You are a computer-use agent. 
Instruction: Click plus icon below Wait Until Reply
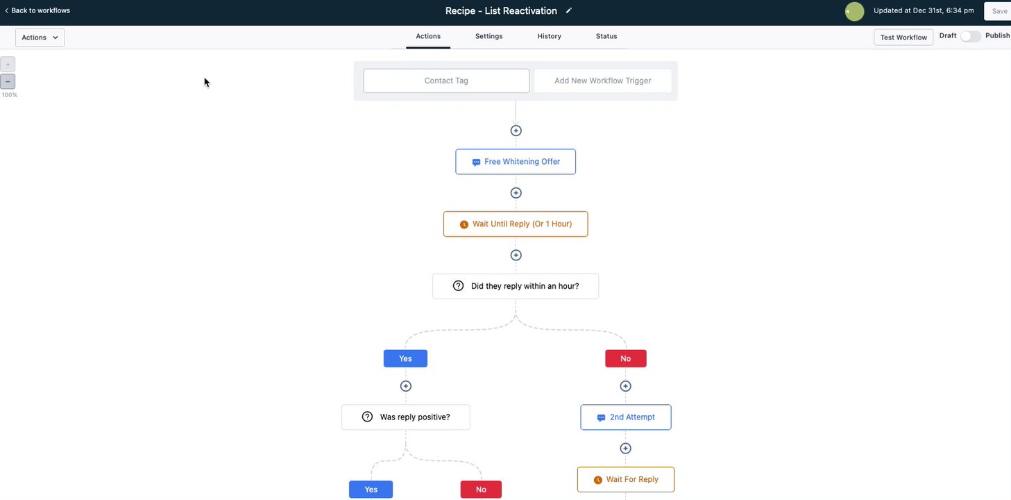(516, 255)
